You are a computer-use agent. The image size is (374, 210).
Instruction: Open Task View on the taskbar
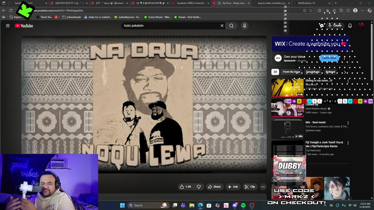click(x=175, y=205)
